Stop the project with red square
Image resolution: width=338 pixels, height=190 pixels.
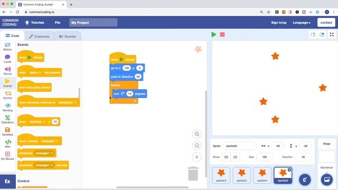[x=222, y=34]
